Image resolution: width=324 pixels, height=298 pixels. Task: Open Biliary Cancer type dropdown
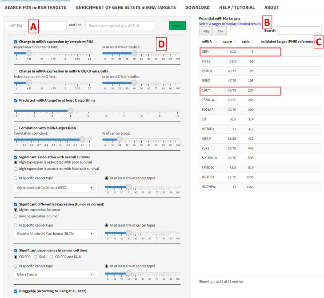pyautogui.click(x=56, y=274)
